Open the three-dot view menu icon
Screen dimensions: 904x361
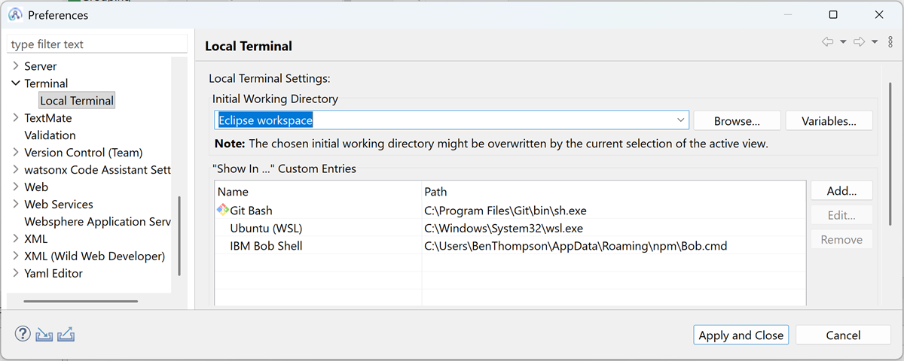click(x=890, y=42)
